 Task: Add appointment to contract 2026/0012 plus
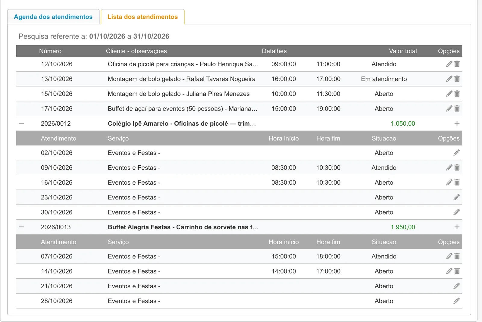[457, 123]
